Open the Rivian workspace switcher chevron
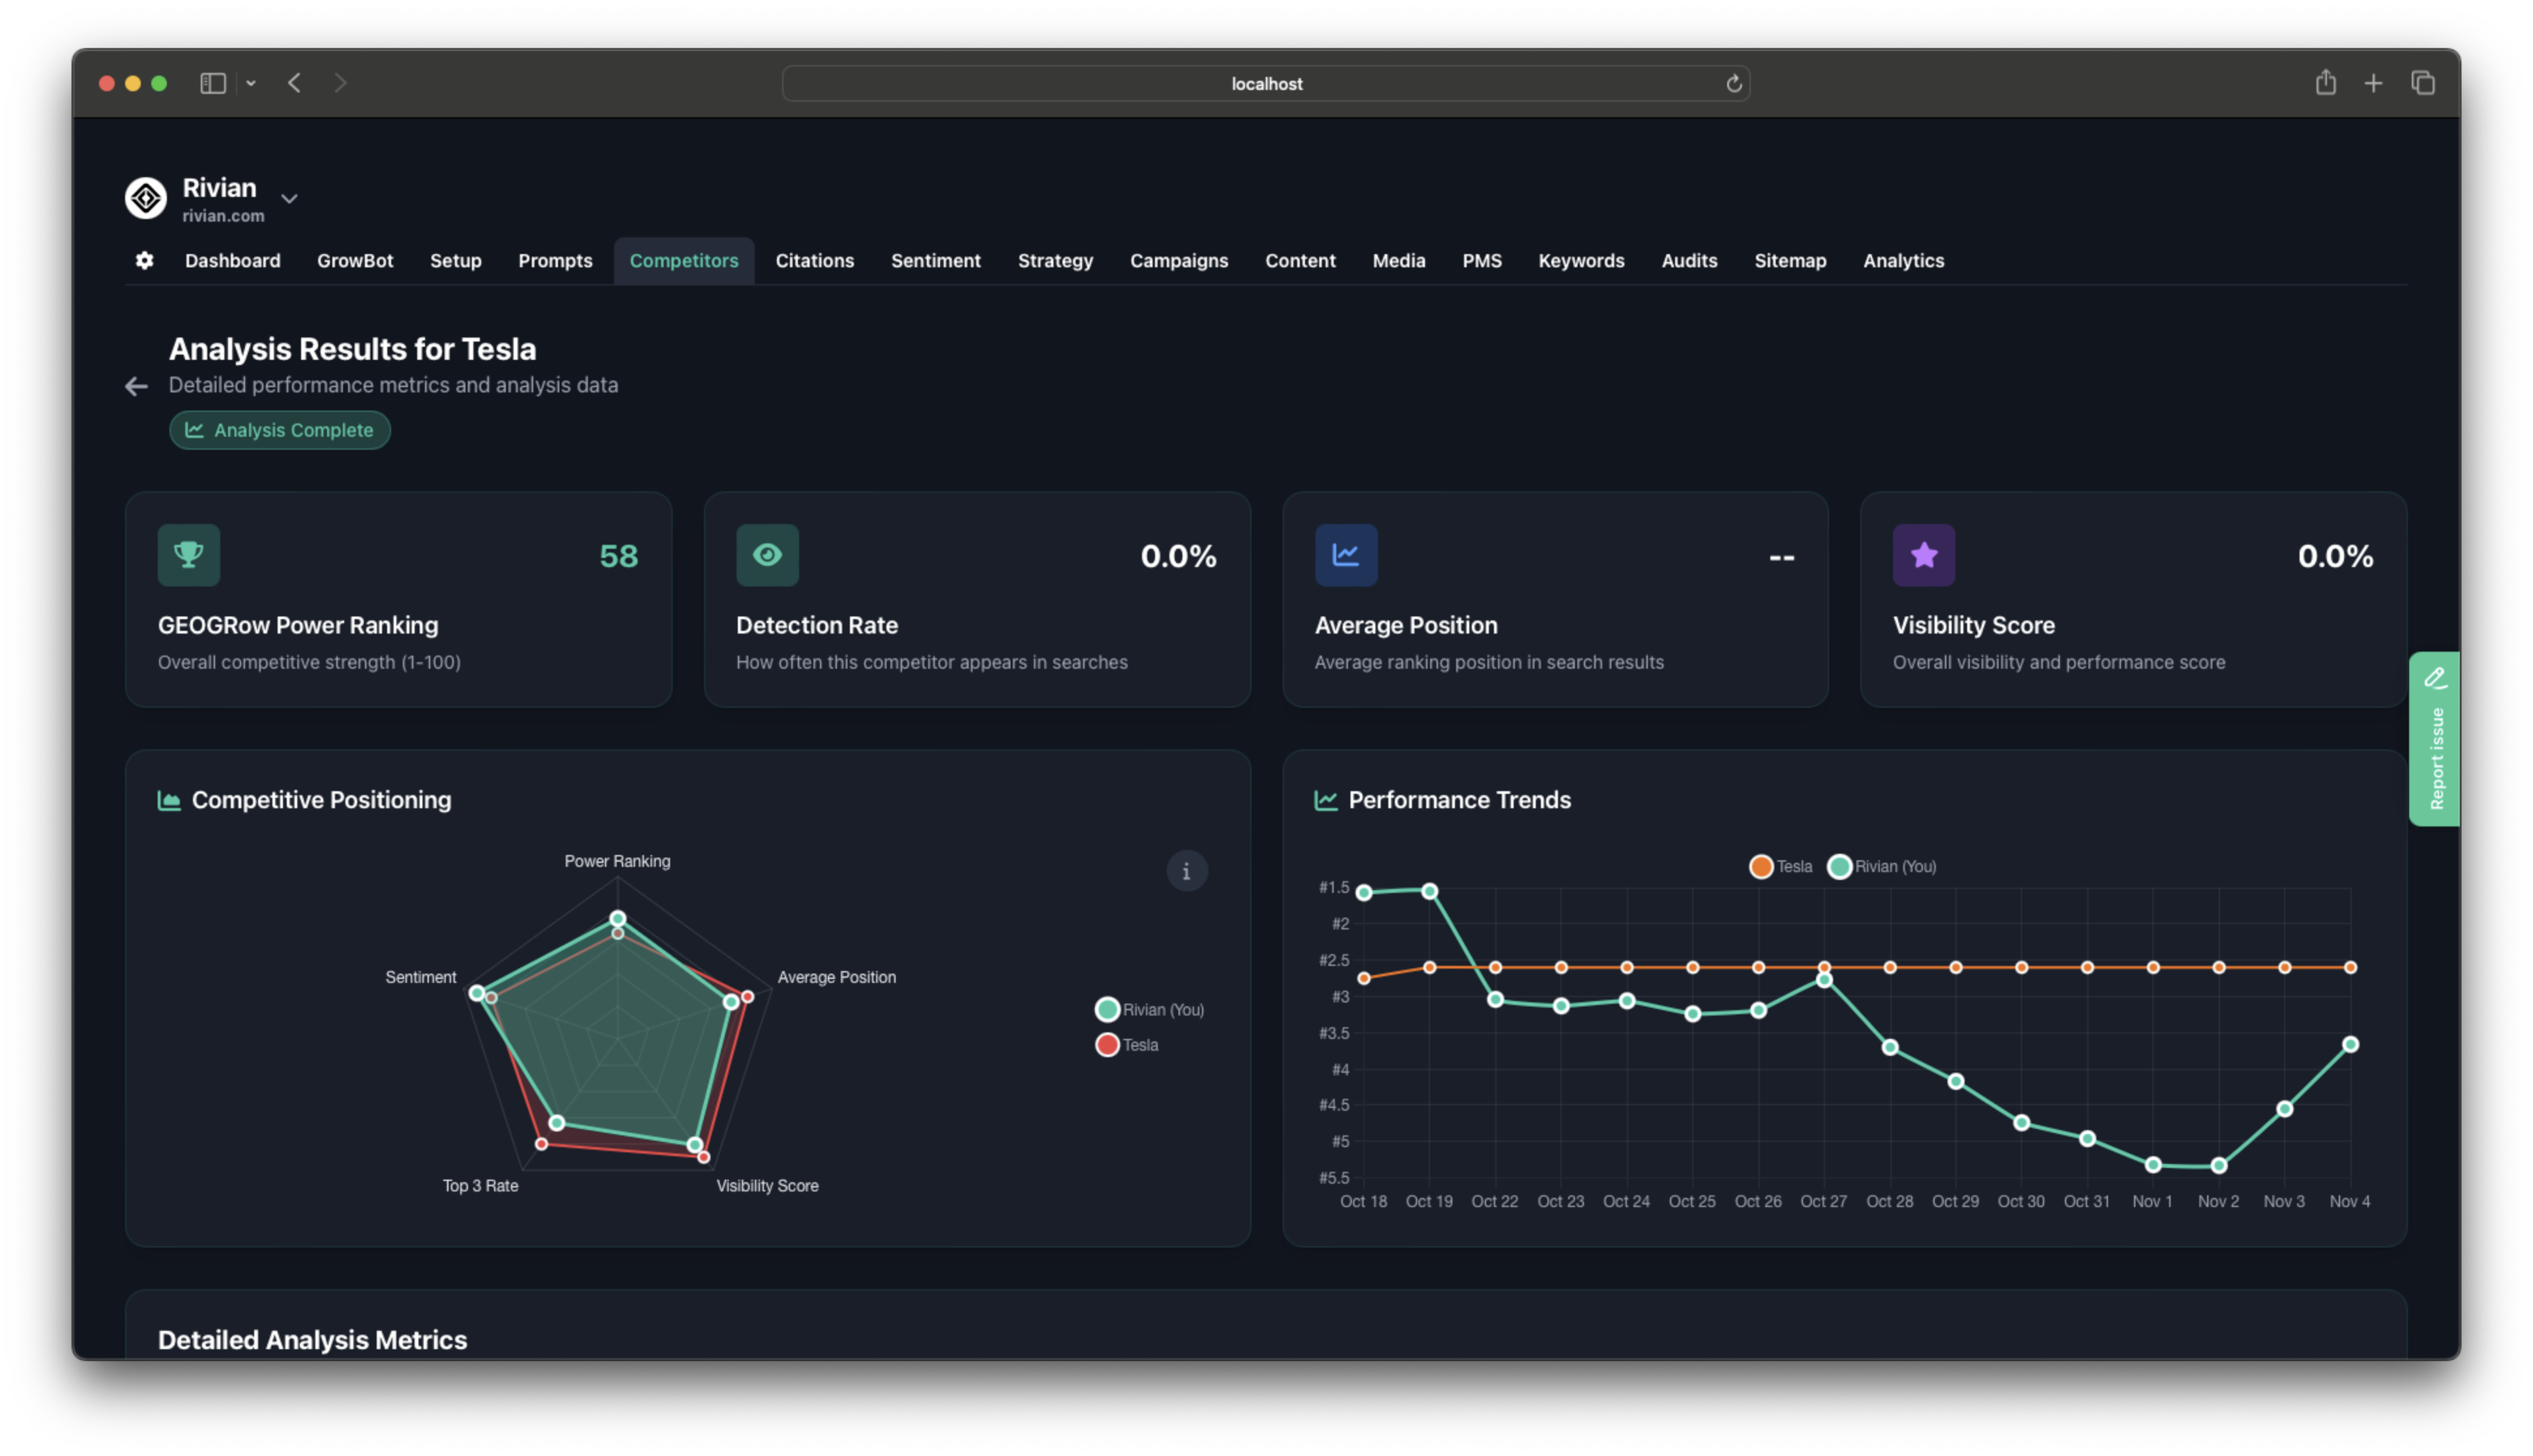 (289, 198)
